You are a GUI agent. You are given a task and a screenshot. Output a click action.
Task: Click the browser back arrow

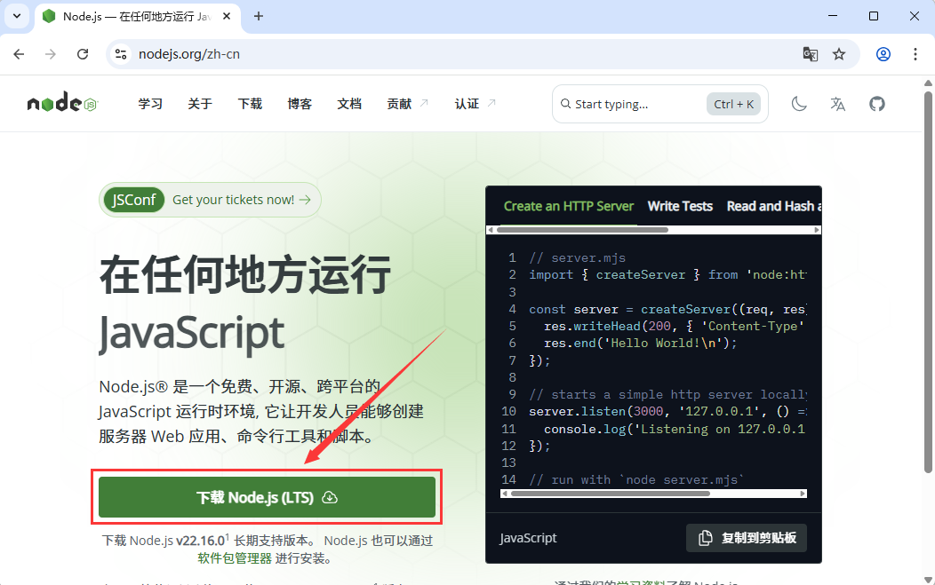tap(19, 54)
